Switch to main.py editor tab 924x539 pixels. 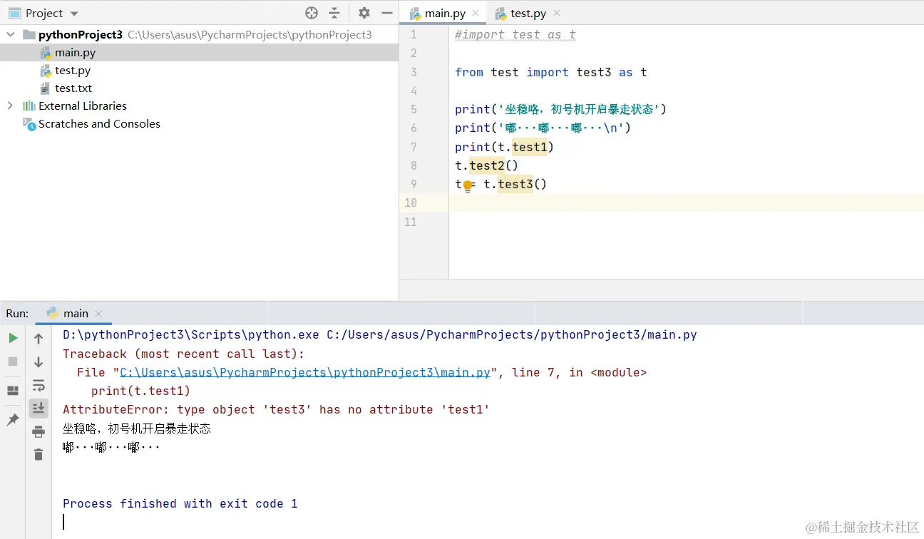(x=445, y=14)
